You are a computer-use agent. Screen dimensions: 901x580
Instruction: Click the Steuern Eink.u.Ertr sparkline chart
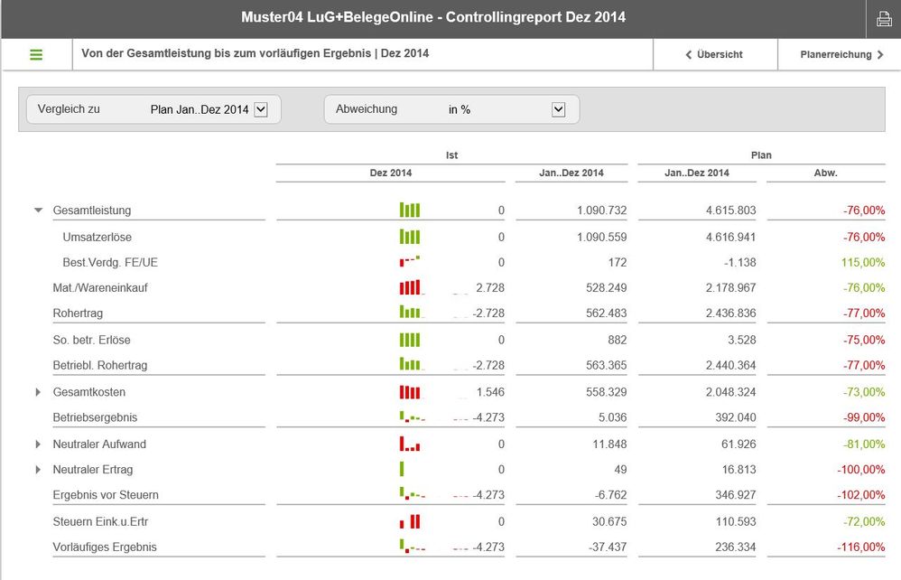(411, 521)
